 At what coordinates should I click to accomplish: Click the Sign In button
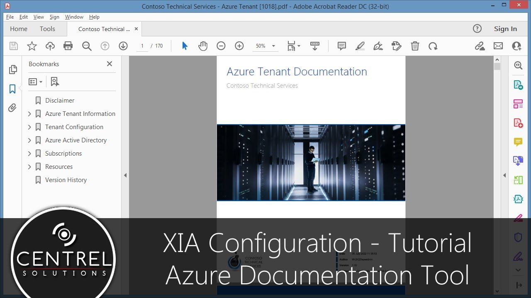click(505, 29)
